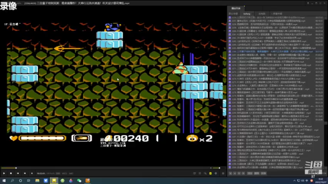
Task: Click the AVC1 video codec label
Action: (64, 173)
